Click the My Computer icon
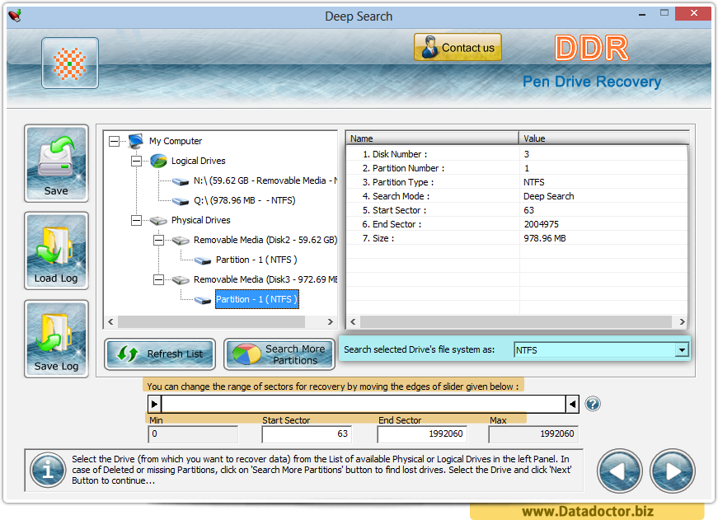718x520 pixels. tap(135, 141)
